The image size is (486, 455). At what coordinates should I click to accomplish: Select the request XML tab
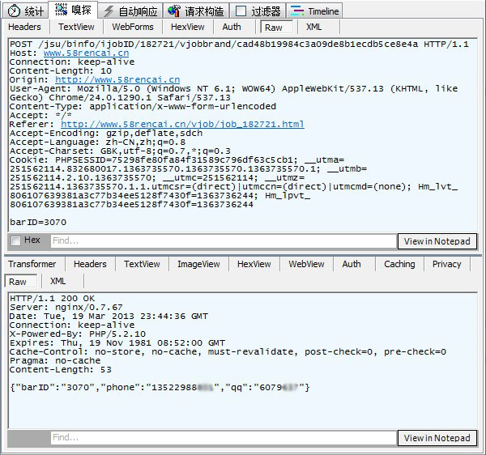314,27
